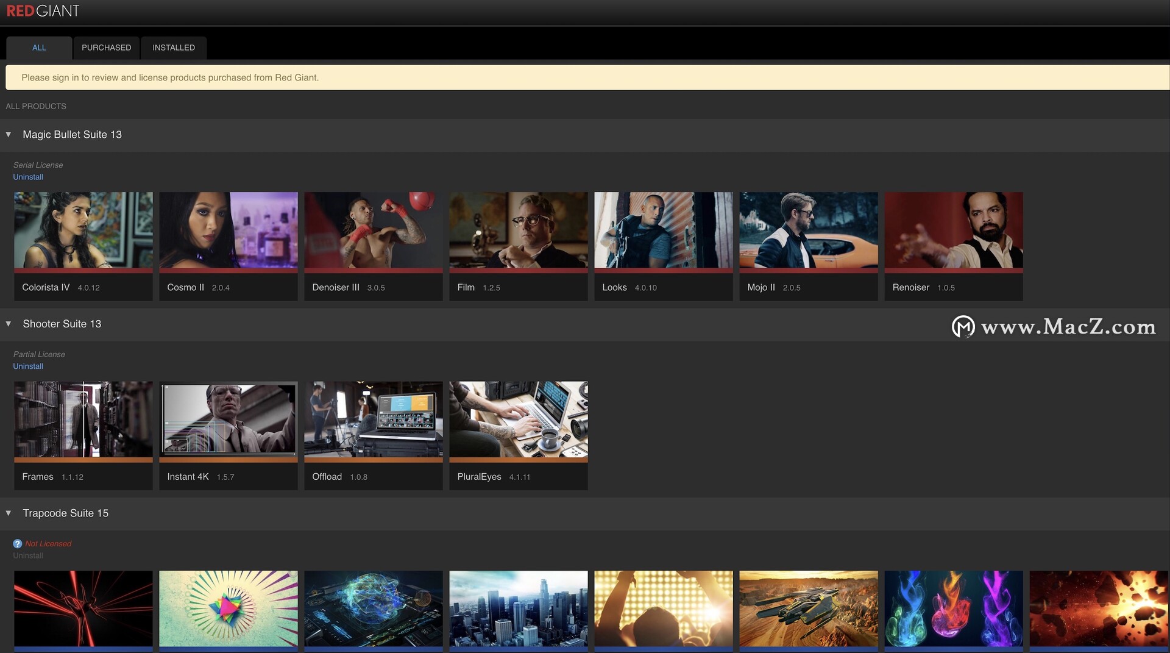Viewport: 1170px width, 653px height.
Task: Open the Instant 4K product thumbnail
Action: (229, 419)
